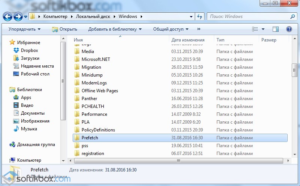This screenshot has height=186, width=300.
Task: Open the Упорядочить dropdown menu
Action: point(25,29)
